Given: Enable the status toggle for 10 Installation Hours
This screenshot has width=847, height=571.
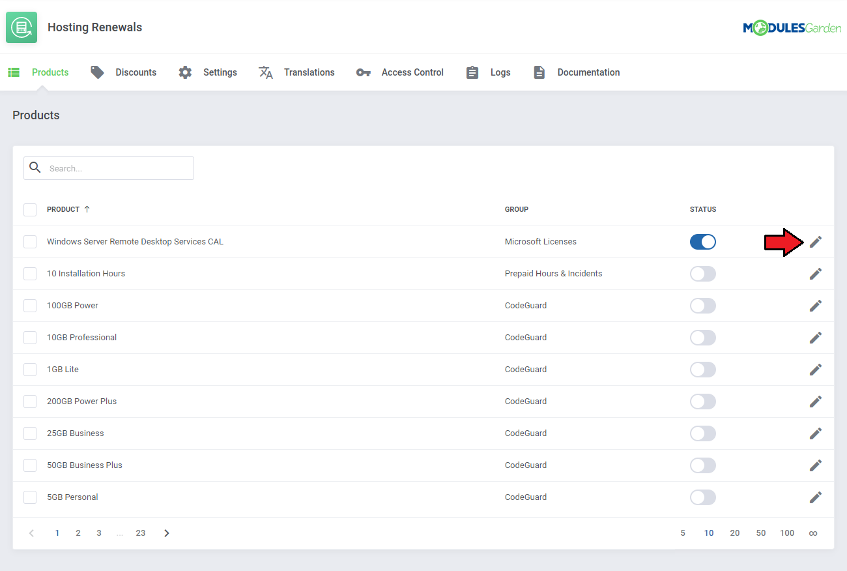Looking at the screenshot, I should [x=703, y=274].
